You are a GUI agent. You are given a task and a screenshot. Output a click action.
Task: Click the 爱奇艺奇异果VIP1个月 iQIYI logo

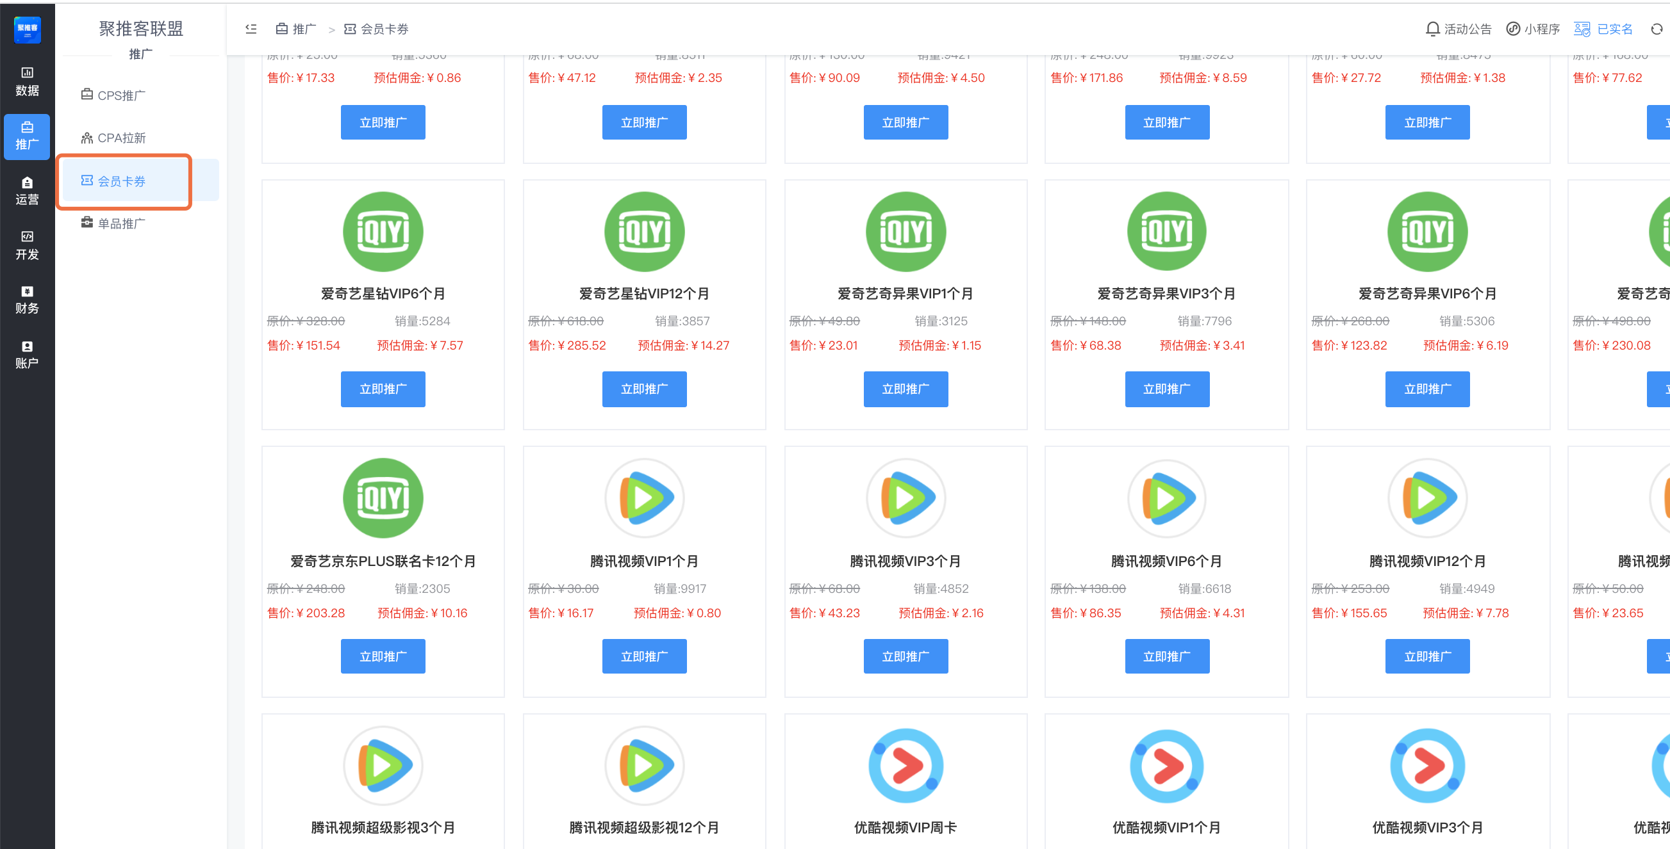[x=905, y=232]
